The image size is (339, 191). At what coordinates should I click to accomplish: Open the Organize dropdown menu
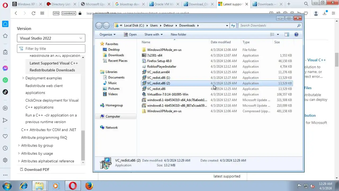coord(108,34)
